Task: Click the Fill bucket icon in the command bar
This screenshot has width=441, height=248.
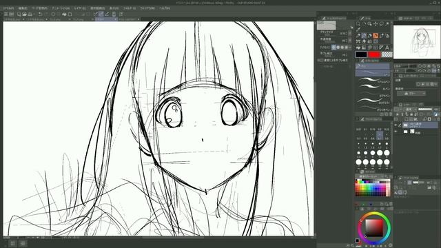Action: [x=64, y=14]
